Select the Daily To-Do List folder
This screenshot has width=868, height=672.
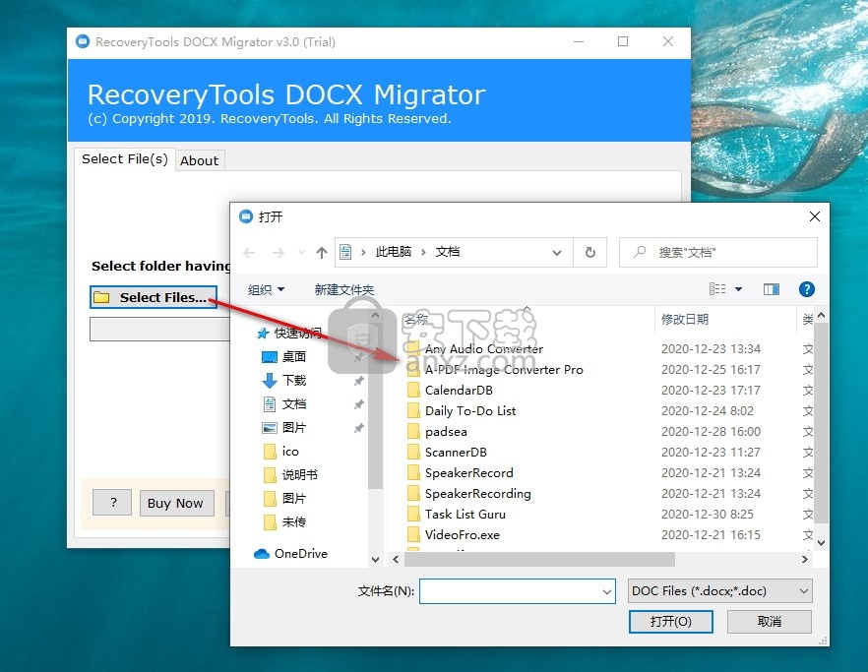pyautogui.click(x=470, y=410)
